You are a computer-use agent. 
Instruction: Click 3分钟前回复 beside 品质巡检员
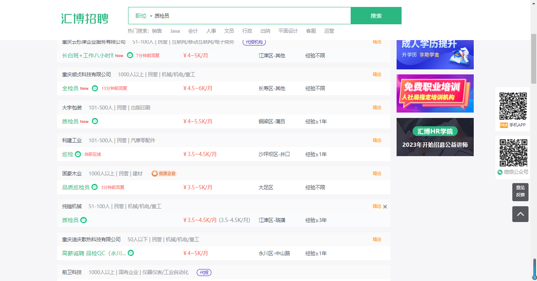tap(113, 187)
